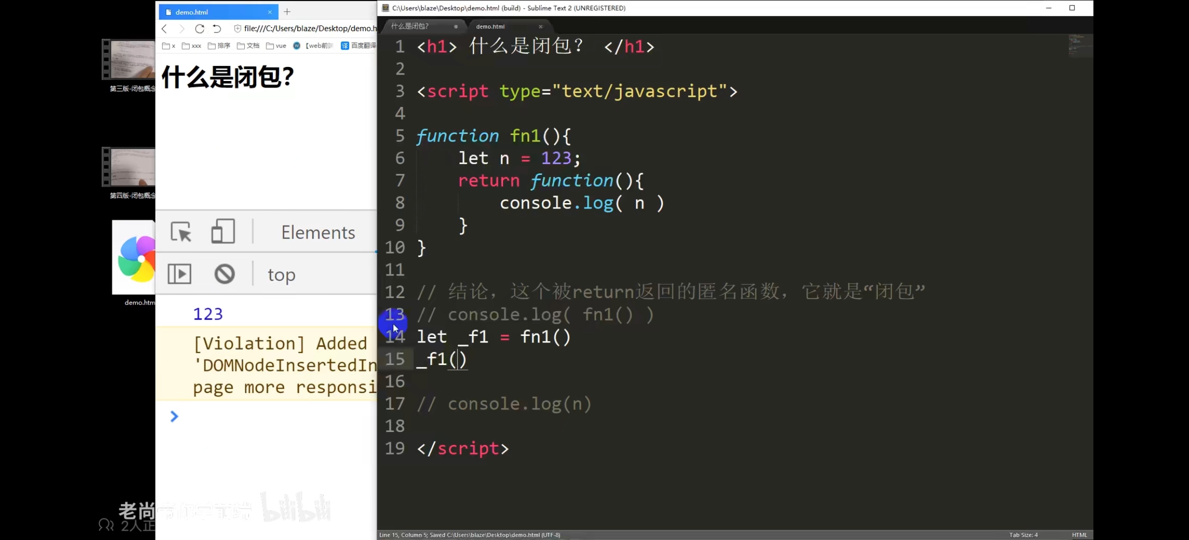The height and width of the screenshot is (540, 1189).
Task: Click the Tab Size: 4 status bar setting
Action: click(x=1023, y=534)
